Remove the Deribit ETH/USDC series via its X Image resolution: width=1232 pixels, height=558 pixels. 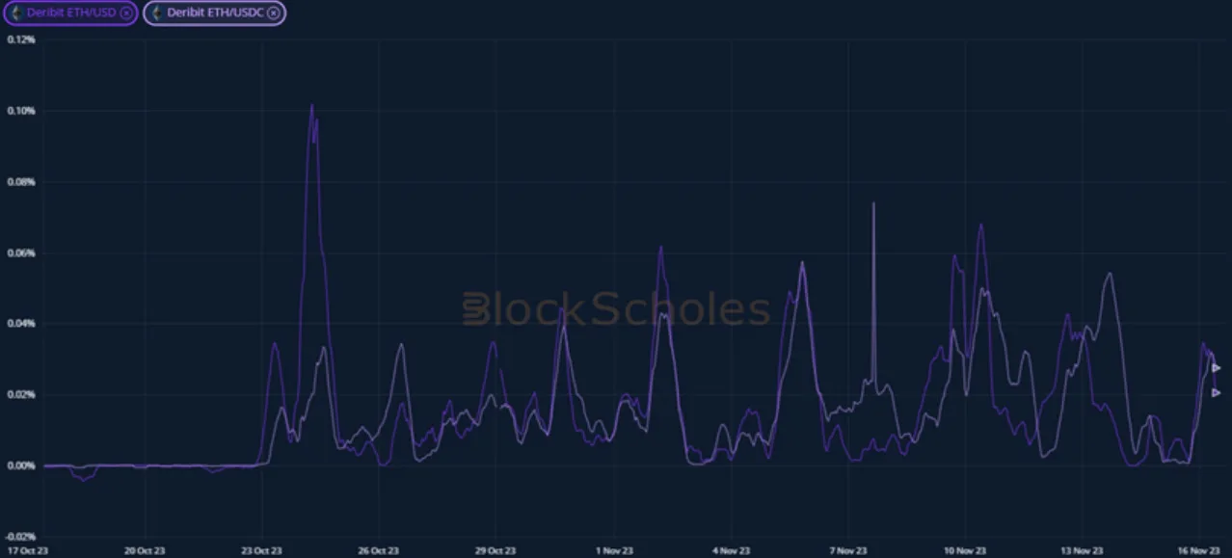274,13
